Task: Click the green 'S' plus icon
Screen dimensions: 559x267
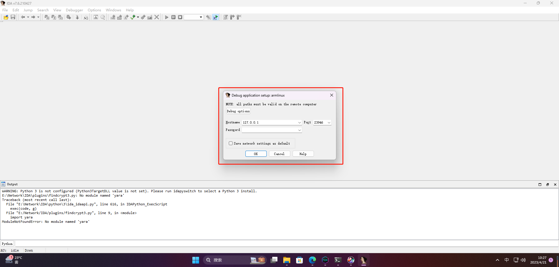Action: point(133,17)
